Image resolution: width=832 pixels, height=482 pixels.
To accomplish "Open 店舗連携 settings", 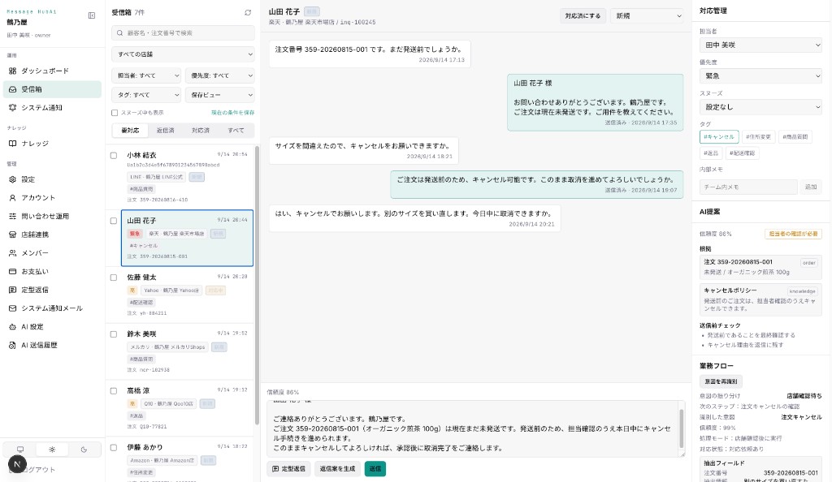I will point(52,235).
